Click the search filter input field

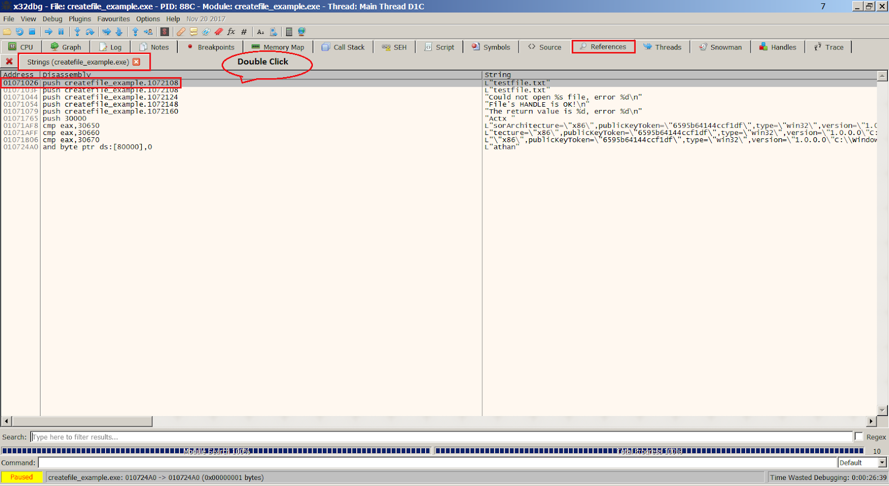442,437
